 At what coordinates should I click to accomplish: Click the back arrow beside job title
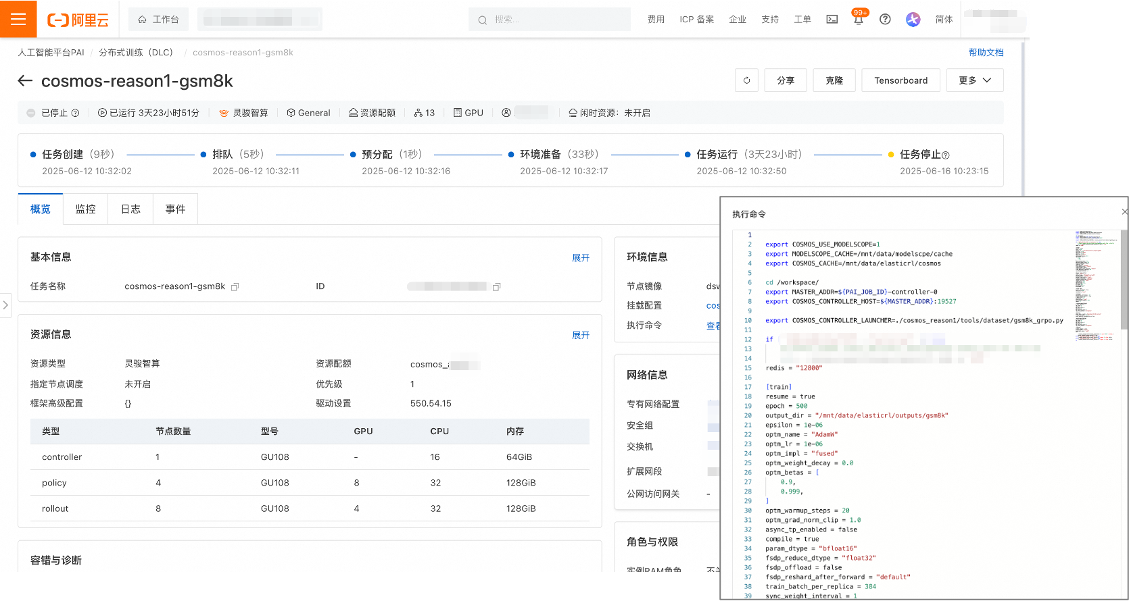click(25, 81)
